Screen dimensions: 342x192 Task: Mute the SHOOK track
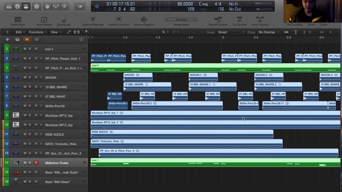click(25, 77)
